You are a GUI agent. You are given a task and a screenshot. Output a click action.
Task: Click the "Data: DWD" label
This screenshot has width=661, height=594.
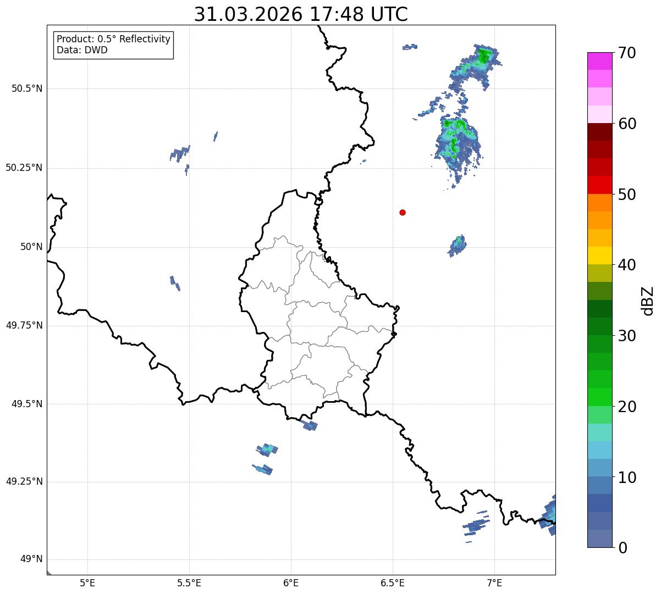pyautogui.click(x=82, y=50)
